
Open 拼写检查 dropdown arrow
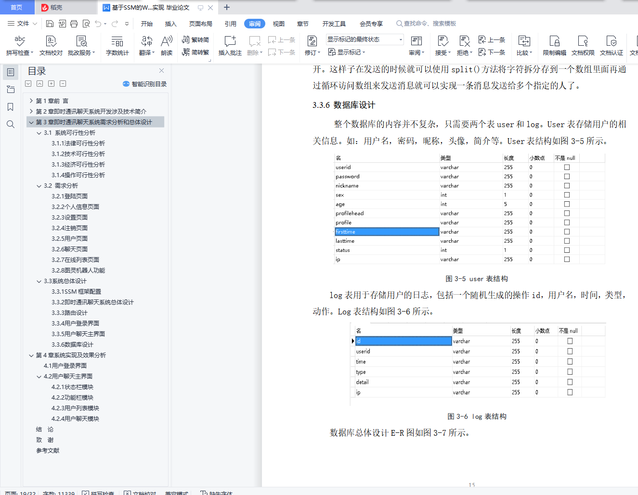coord(32,53)
